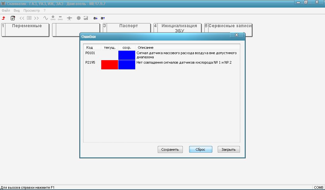Open the Инициализация ЭБУ tab
The image size is (325, 190).
pyautogui.click(x=178, y=28)
